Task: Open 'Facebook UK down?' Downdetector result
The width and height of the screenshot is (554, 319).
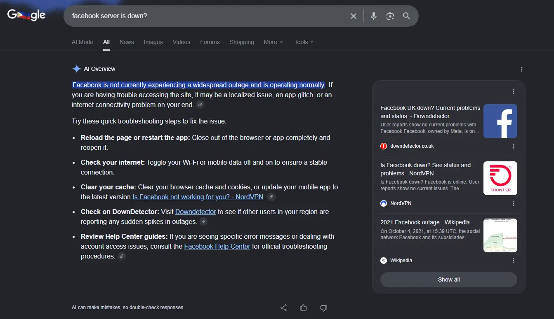Action: click(430, 112)
